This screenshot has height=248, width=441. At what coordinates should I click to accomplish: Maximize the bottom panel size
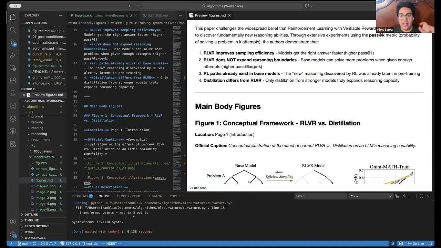(421, 196)
